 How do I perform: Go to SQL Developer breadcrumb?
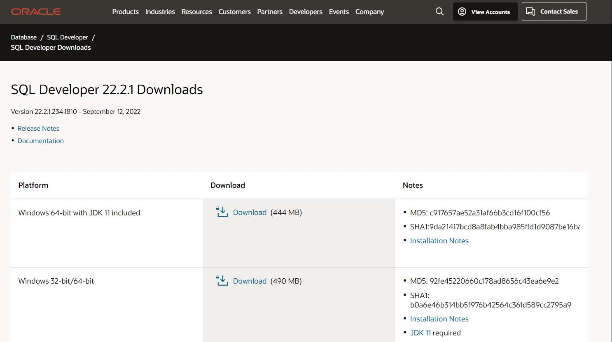click(68, 37)
